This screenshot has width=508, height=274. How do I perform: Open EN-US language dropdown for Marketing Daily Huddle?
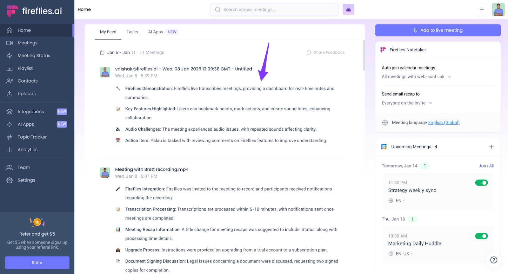[401, 254]
